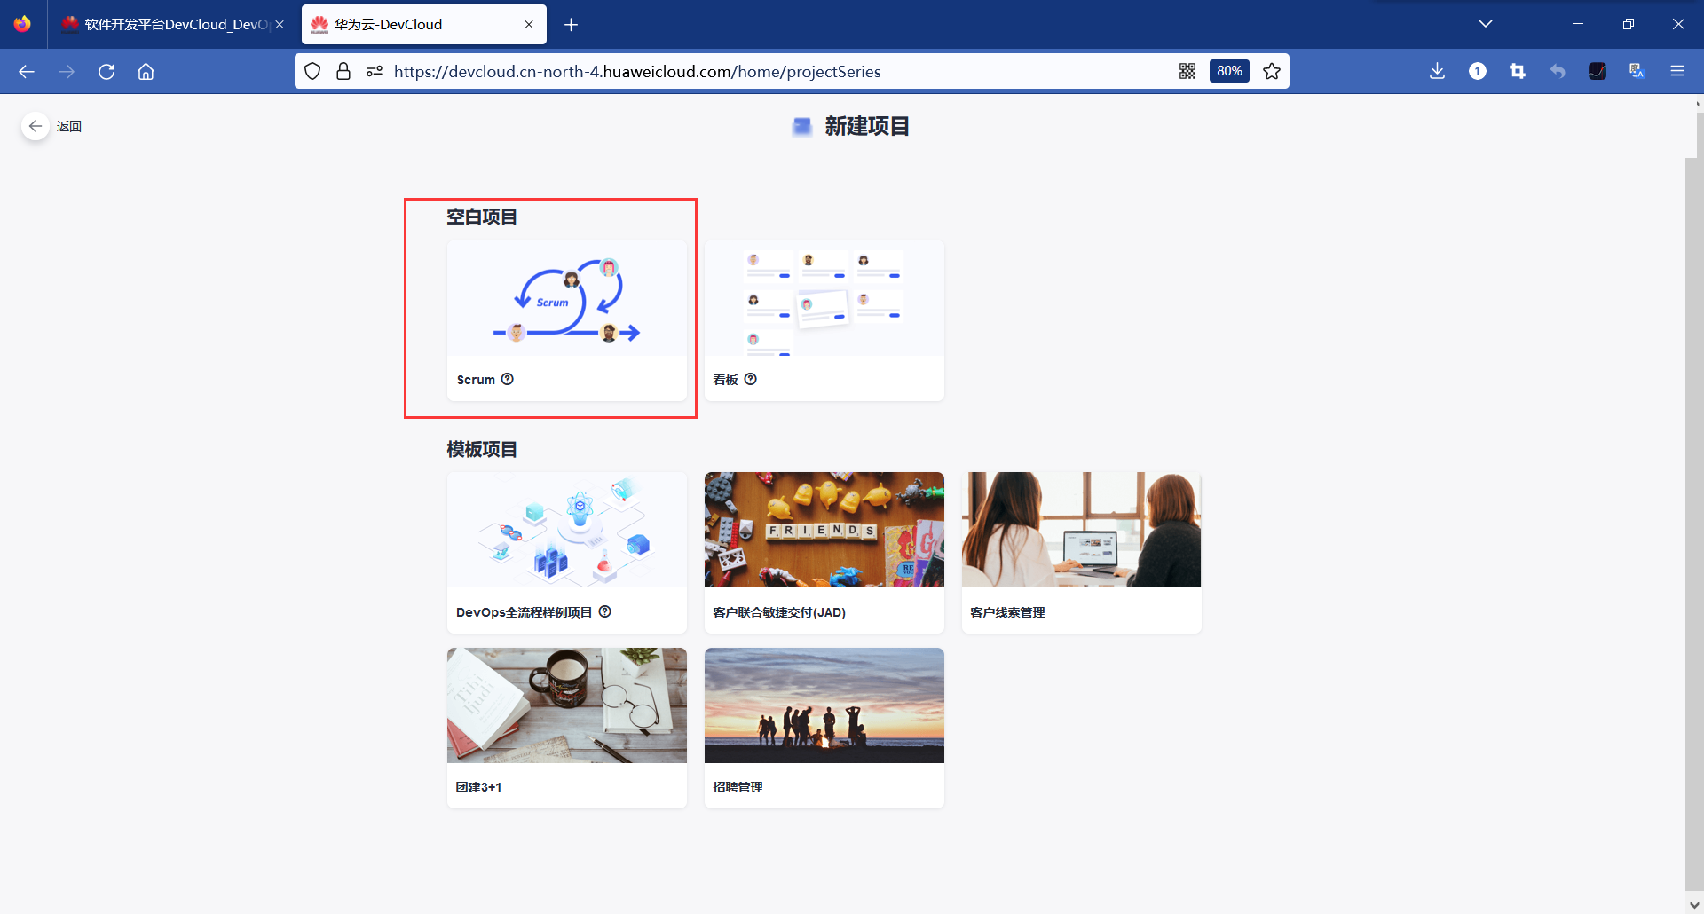Select the 华为云-DevCloud tab
The image size is (1704, 914).
point(424,25)
